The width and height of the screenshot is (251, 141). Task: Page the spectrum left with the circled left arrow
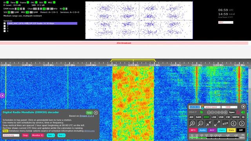click(x=234, y=123)
